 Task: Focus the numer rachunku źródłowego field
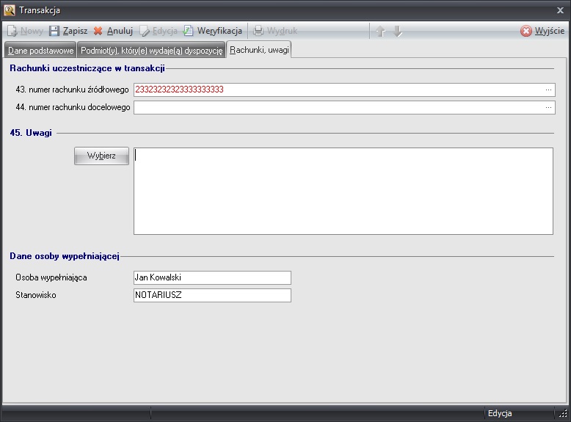(x=338, y=90)
